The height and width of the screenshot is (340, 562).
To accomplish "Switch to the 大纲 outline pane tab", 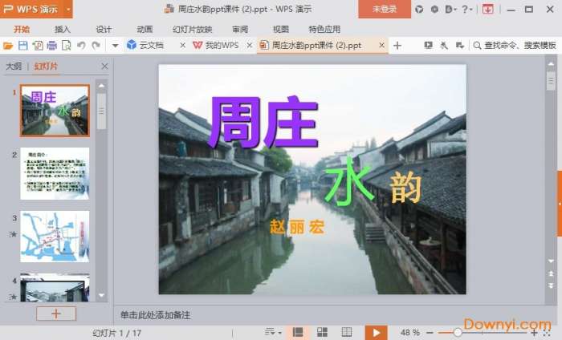I will coord(14,67).
